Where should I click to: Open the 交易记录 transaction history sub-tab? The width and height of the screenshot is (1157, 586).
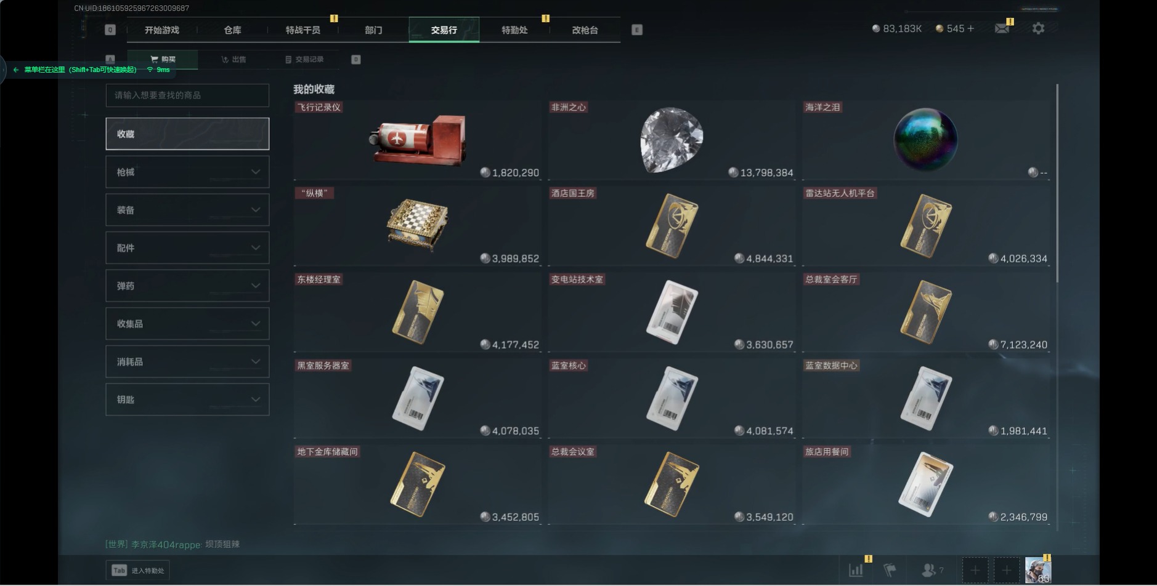(x=304, y=59)
